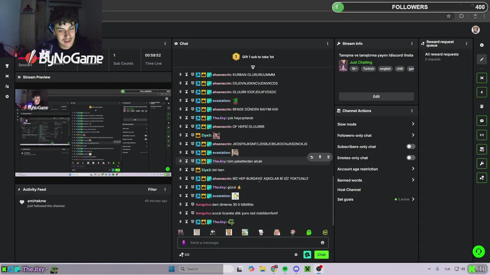
Task: Open OBS Studio from the taskbar
Action: 319,269
